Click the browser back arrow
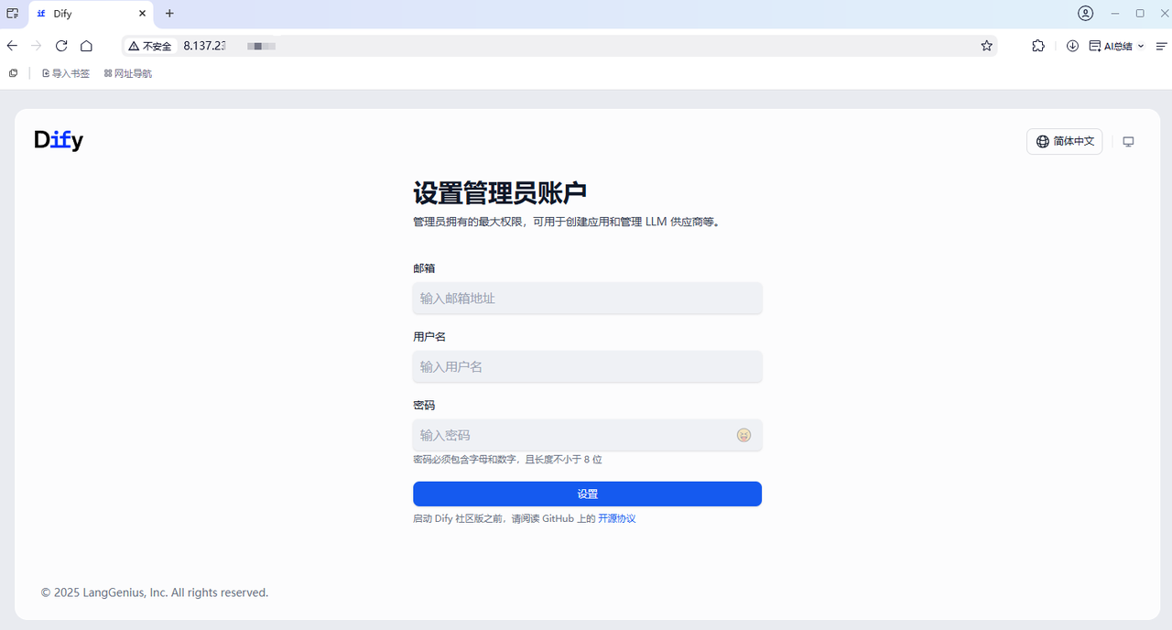1172x630 pixels. (x=12, y=46)
